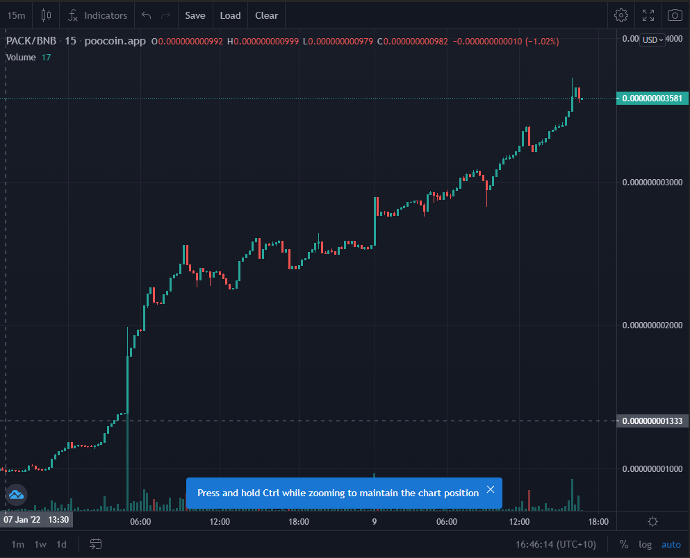
Task: Save the chart layout
Action: tap(195, 15)
